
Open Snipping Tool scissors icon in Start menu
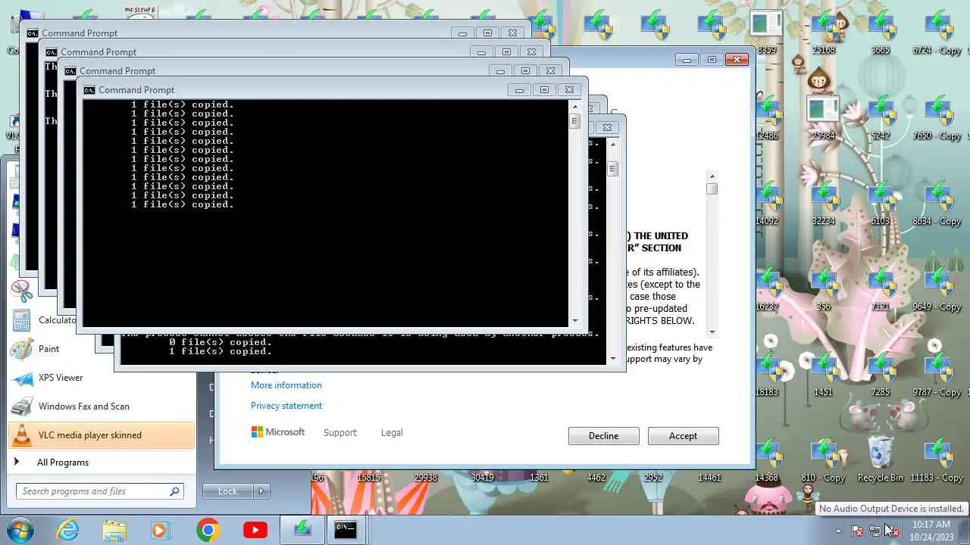tap(22, 291)
